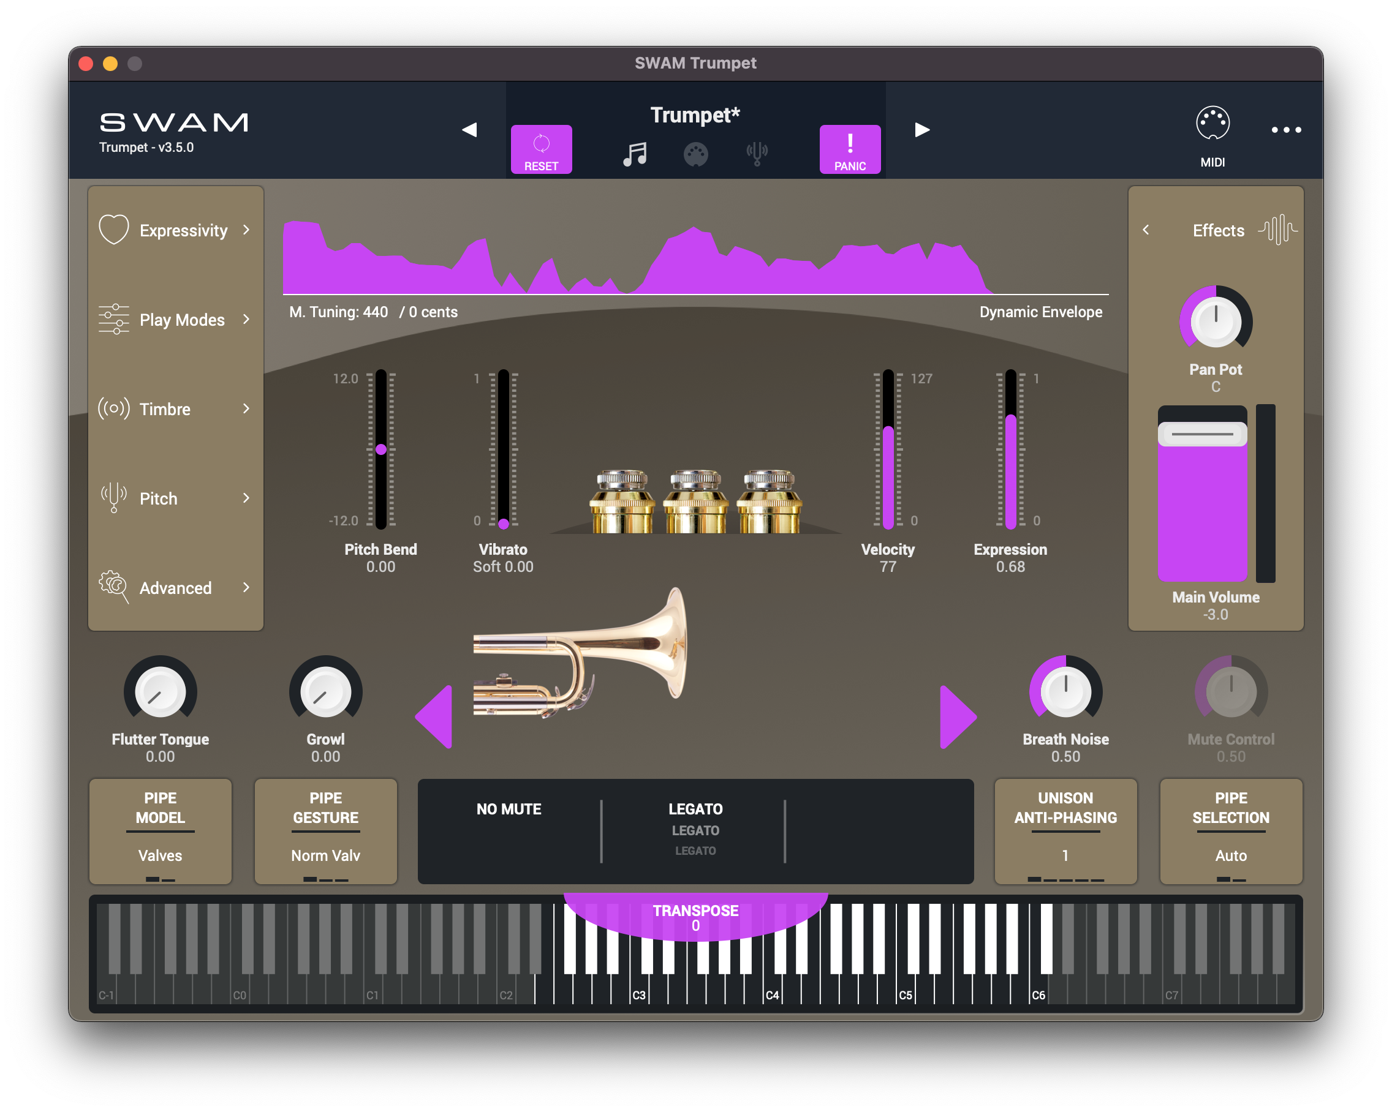Click the Expression slider
This screenshot has width=1392, height=1112.
(x=1010, y=449)
